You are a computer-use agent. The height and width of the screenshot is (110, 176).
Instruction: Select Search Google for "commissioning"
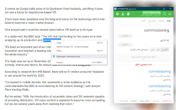coord(79,47)
